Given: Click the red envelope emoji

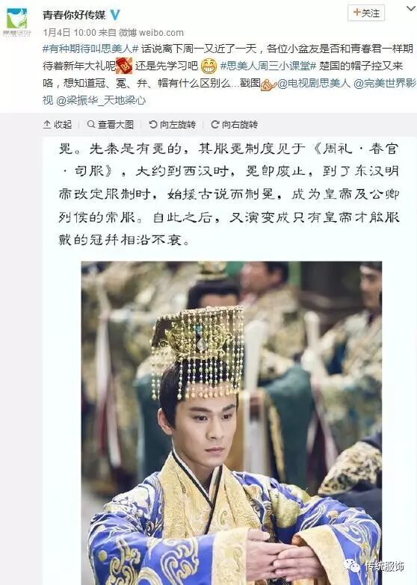Looking at the screenshot, I should coord(124,66).
